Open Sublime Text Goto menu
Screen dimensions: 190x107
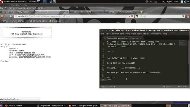[x=133, y=34]
